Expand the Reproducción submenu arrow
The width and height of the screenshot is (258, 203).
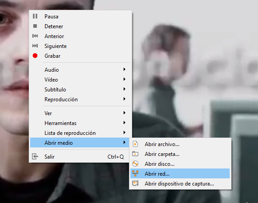[125, 99]
